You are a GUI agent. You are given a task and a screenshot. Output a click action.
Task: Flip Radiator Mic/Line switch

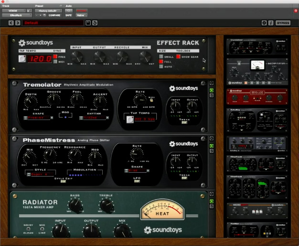[42, 229]
